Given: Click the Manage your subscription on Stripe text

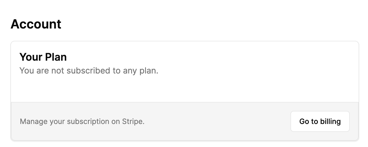Looking at the screenshot, I should click(82, 122).
